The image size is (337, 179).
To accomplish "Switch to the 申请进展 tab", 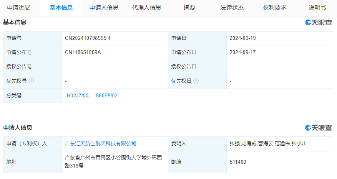I will pyautogui.click(x=17, y=8).
